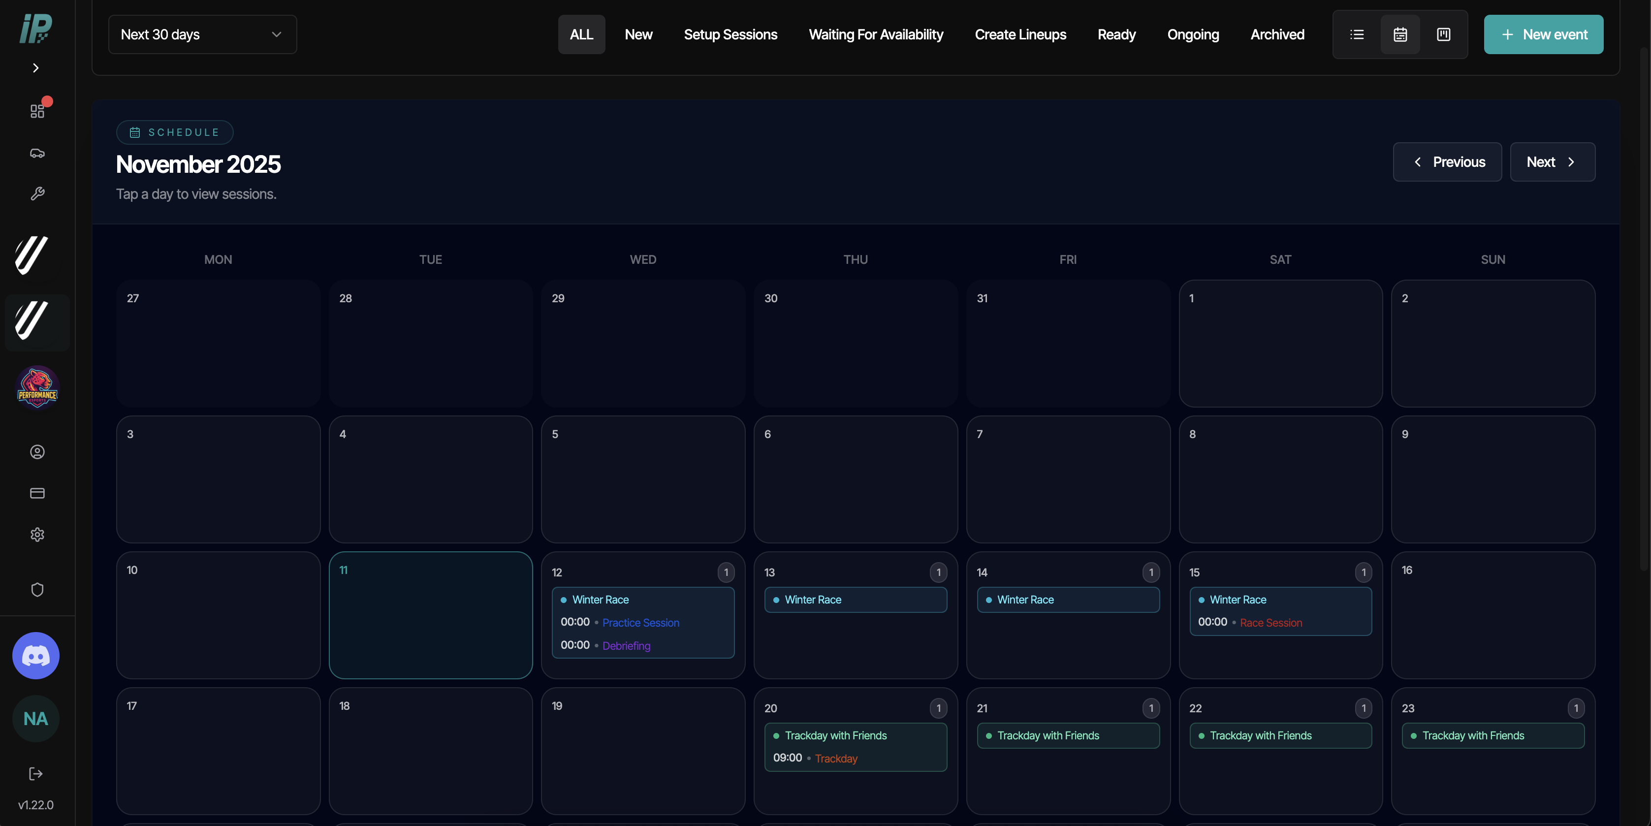Click event count badge on day 14

[1151, 572]
